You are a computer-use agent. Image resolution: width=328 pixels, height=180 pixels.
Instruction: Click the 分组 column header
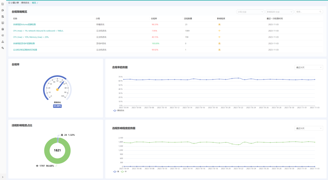[x=98, y=19]
